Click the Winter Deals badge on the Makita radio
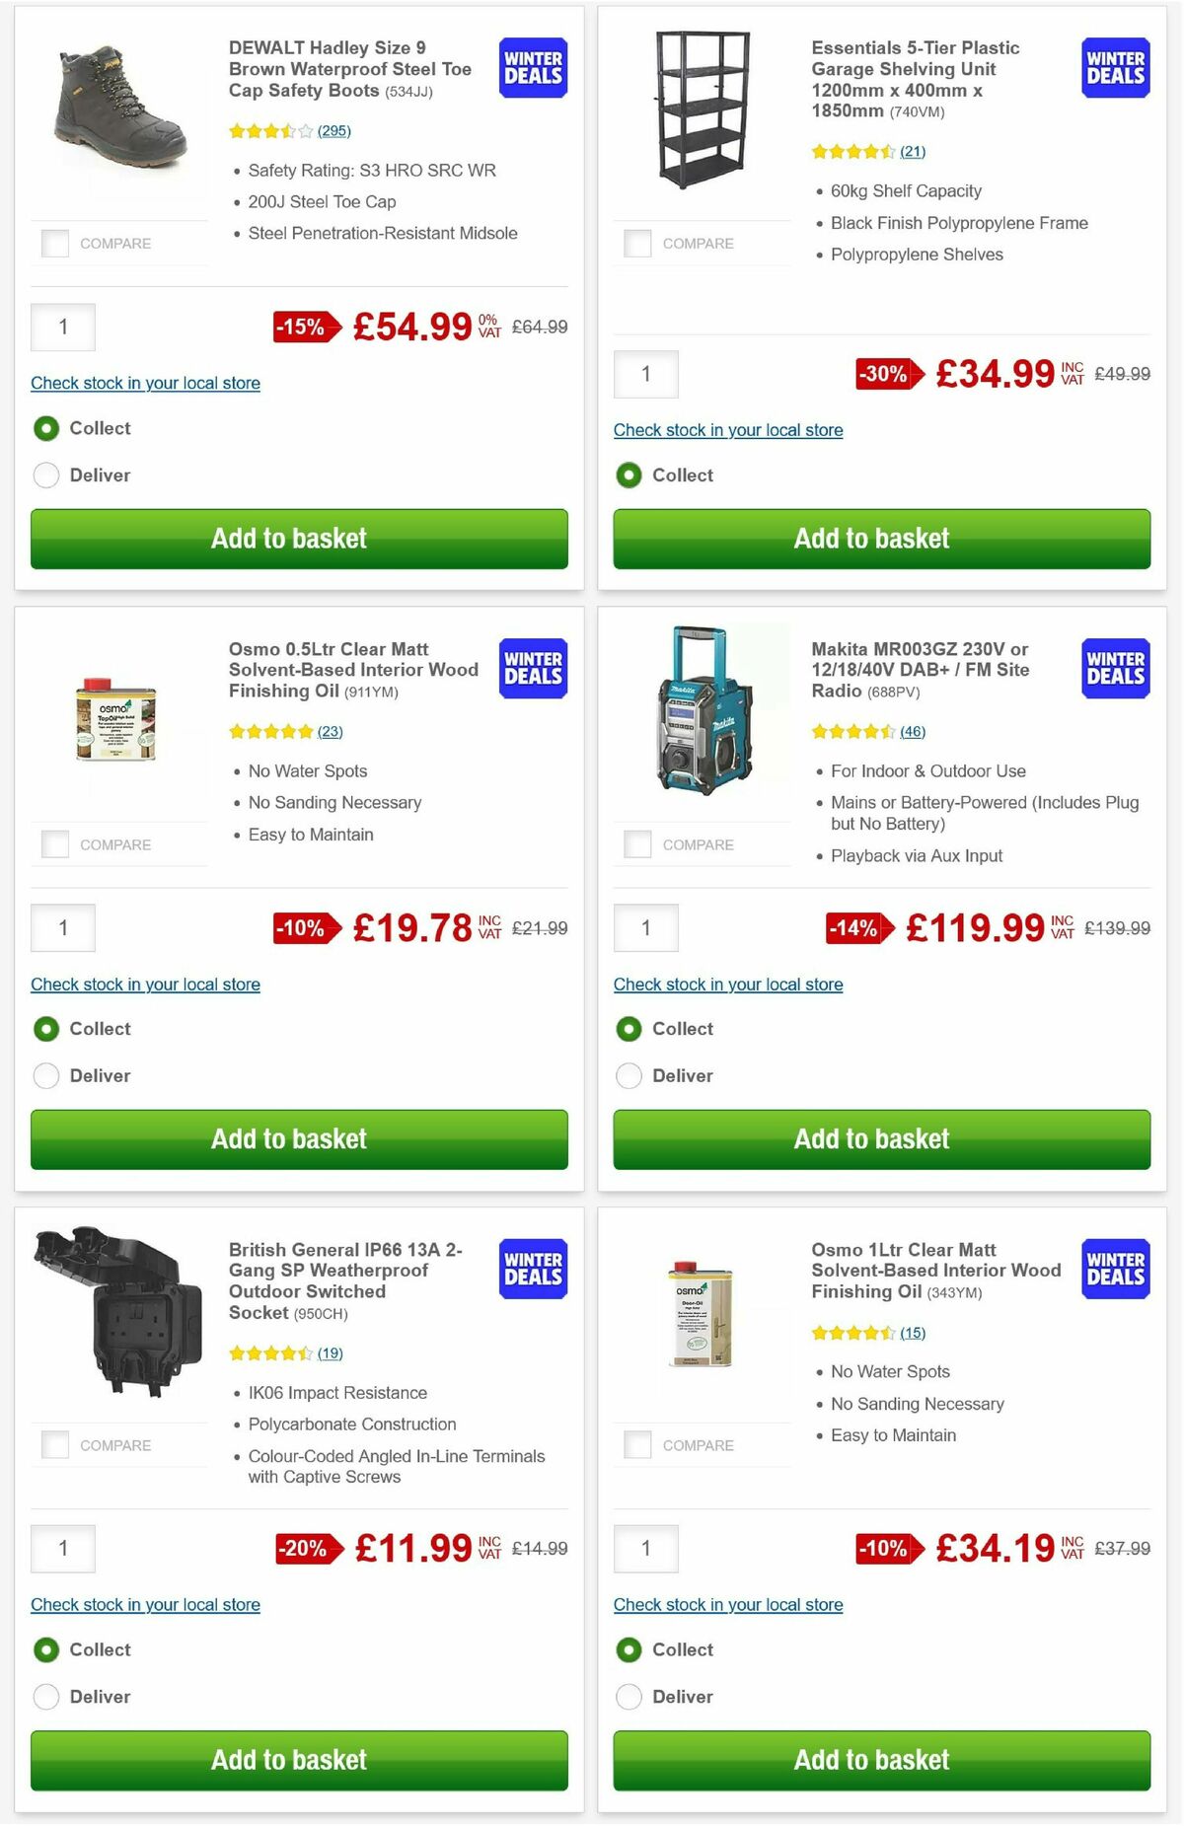 [x=1114, y=668]
